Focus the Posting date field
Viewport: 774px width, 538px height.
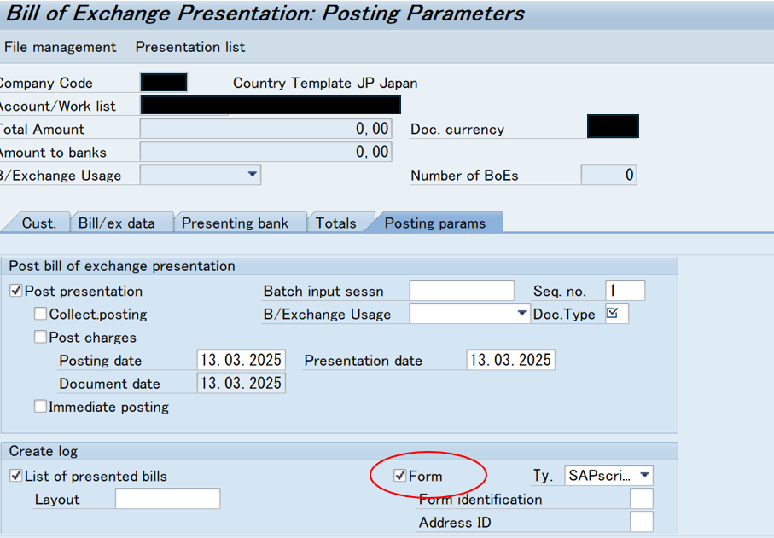241,360
